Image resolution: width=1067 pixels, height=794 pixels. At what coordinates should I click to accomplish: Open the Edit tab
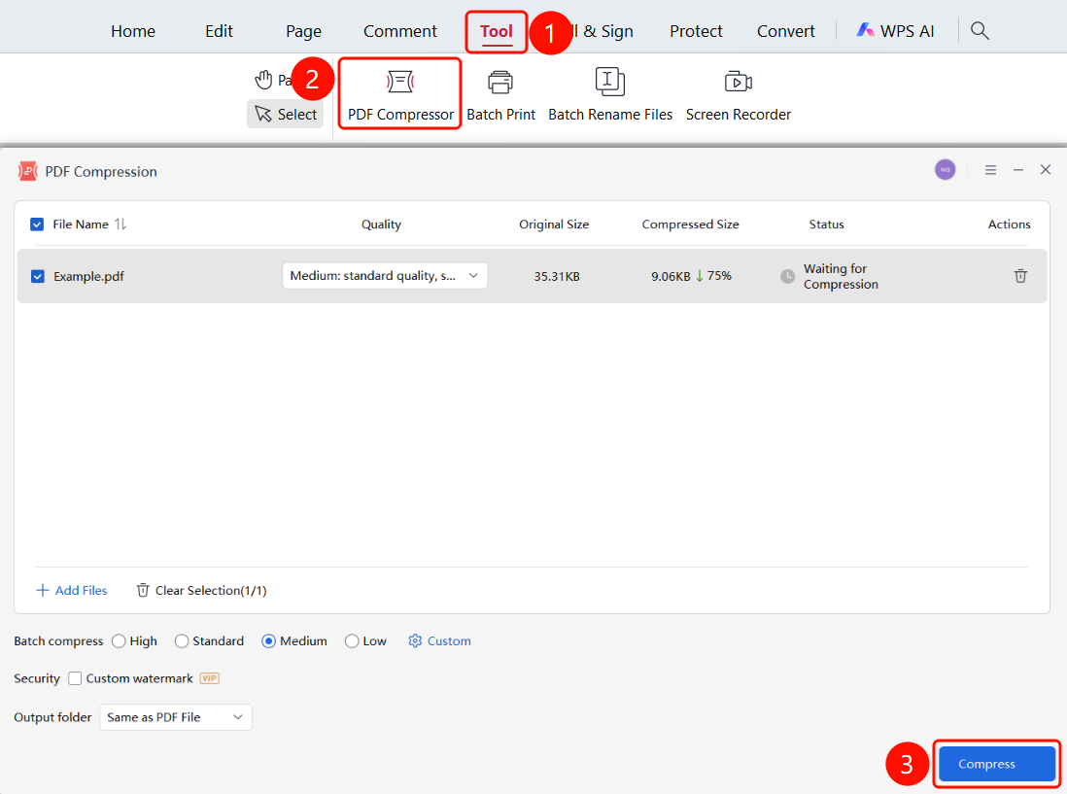pyautogui.click(x=219, y=31)
